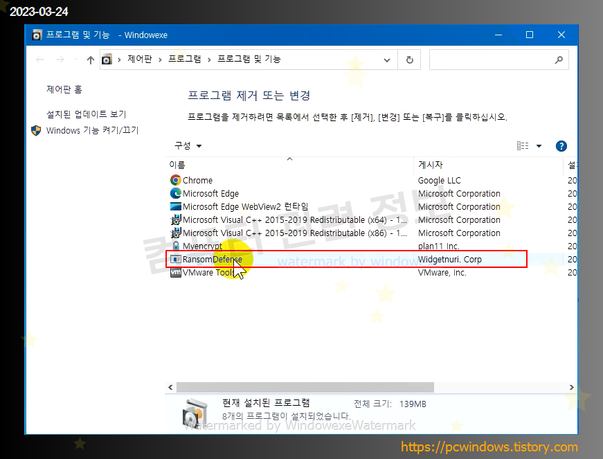Click the view mode icon
Screen dimensions: 603x459
pos(522,145)
